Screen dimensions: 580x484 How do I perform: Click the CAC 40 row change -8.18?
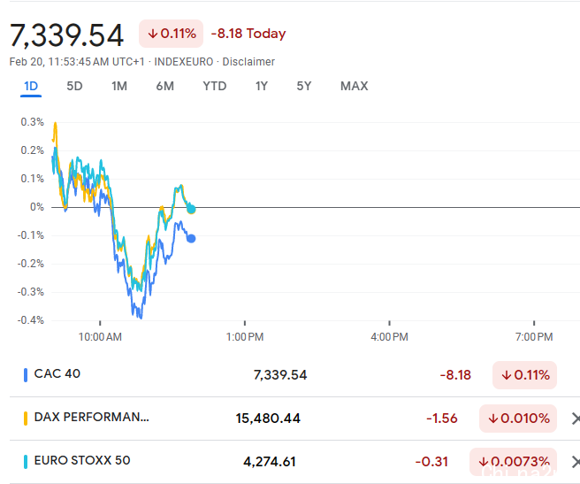click(455, 375)
